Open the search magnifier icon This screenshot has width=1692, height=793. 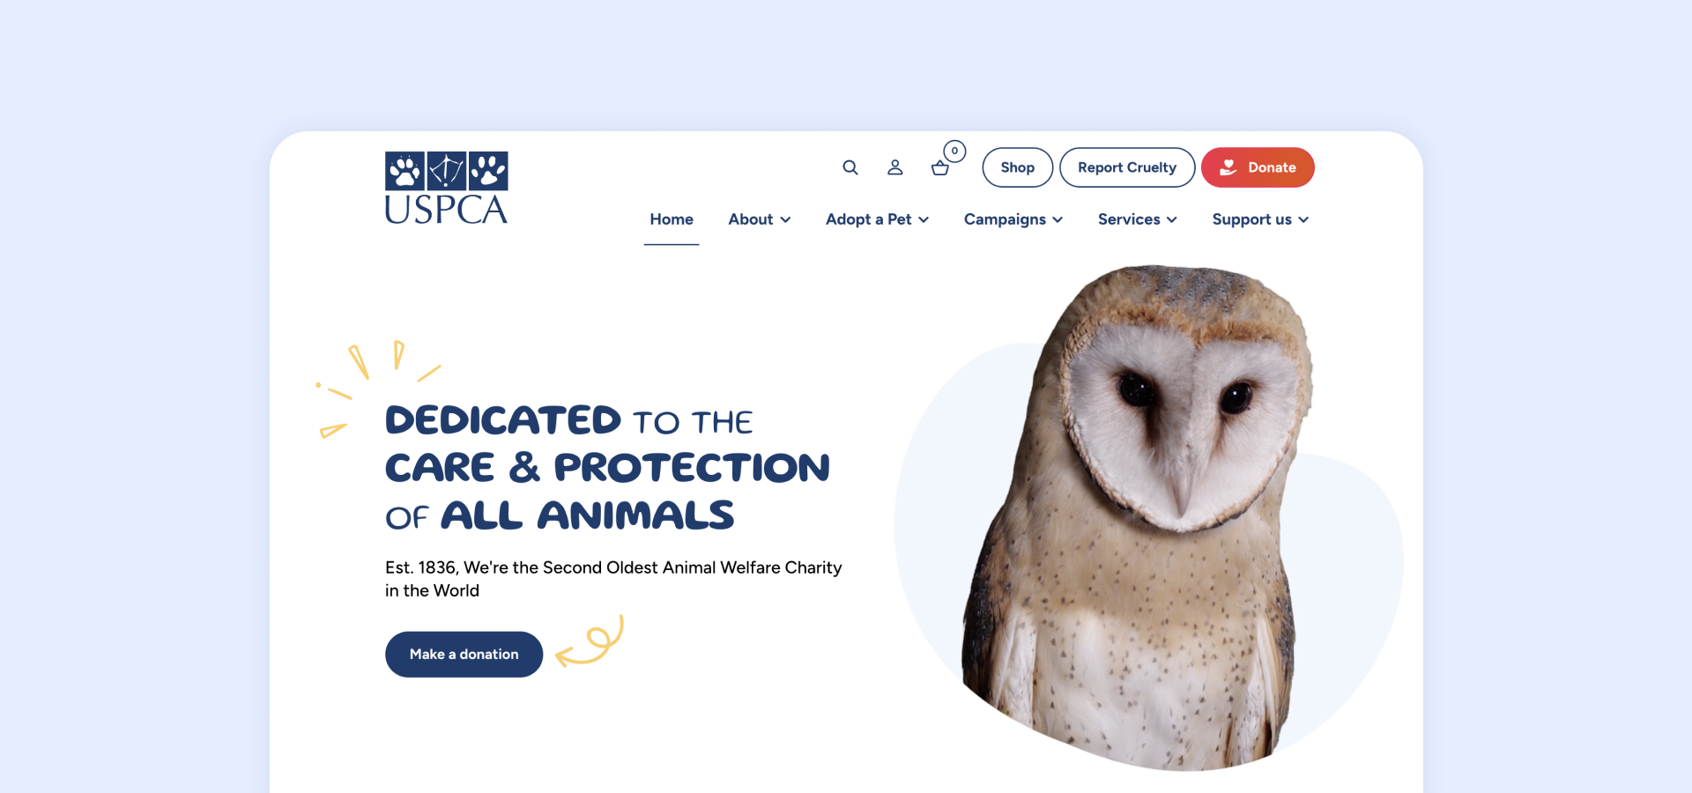click(x=850, y=167)
